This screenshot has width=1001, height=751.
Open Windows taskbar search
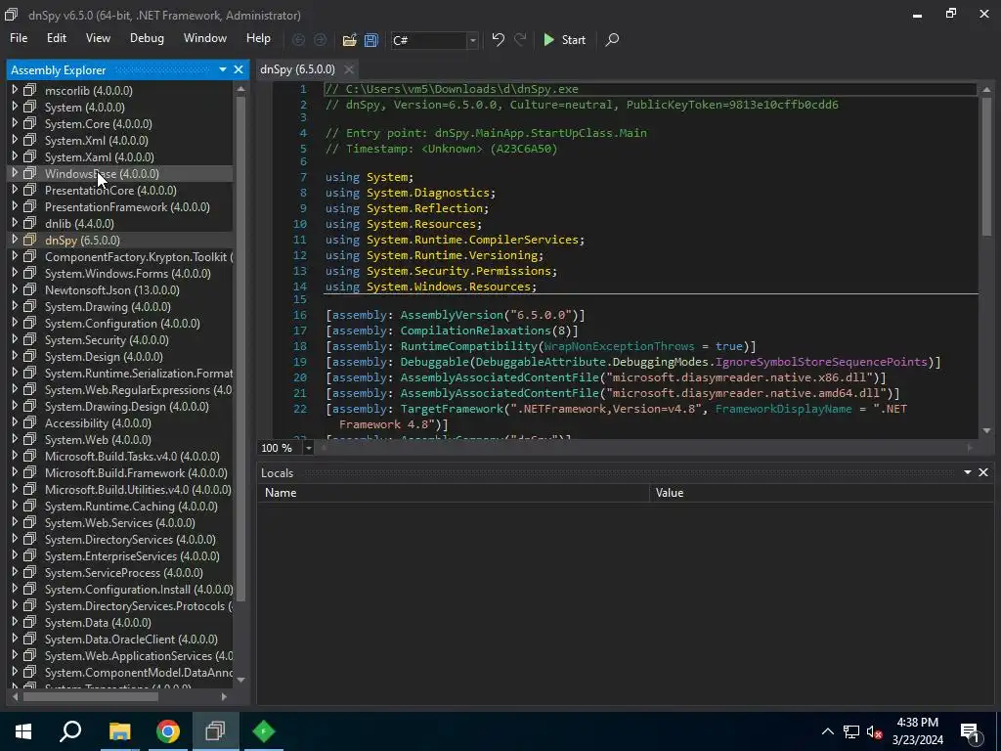tap(70, 731)
